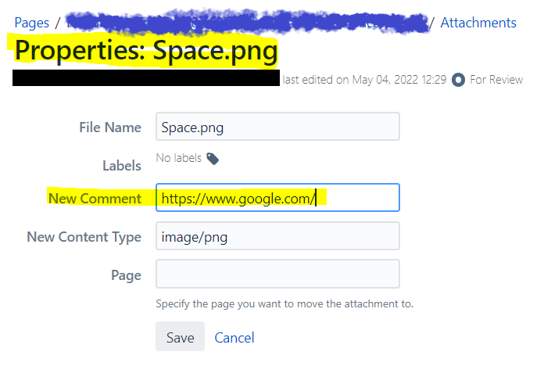Click the No labels text
Viewport: 551px width, 384px height.
178,158
